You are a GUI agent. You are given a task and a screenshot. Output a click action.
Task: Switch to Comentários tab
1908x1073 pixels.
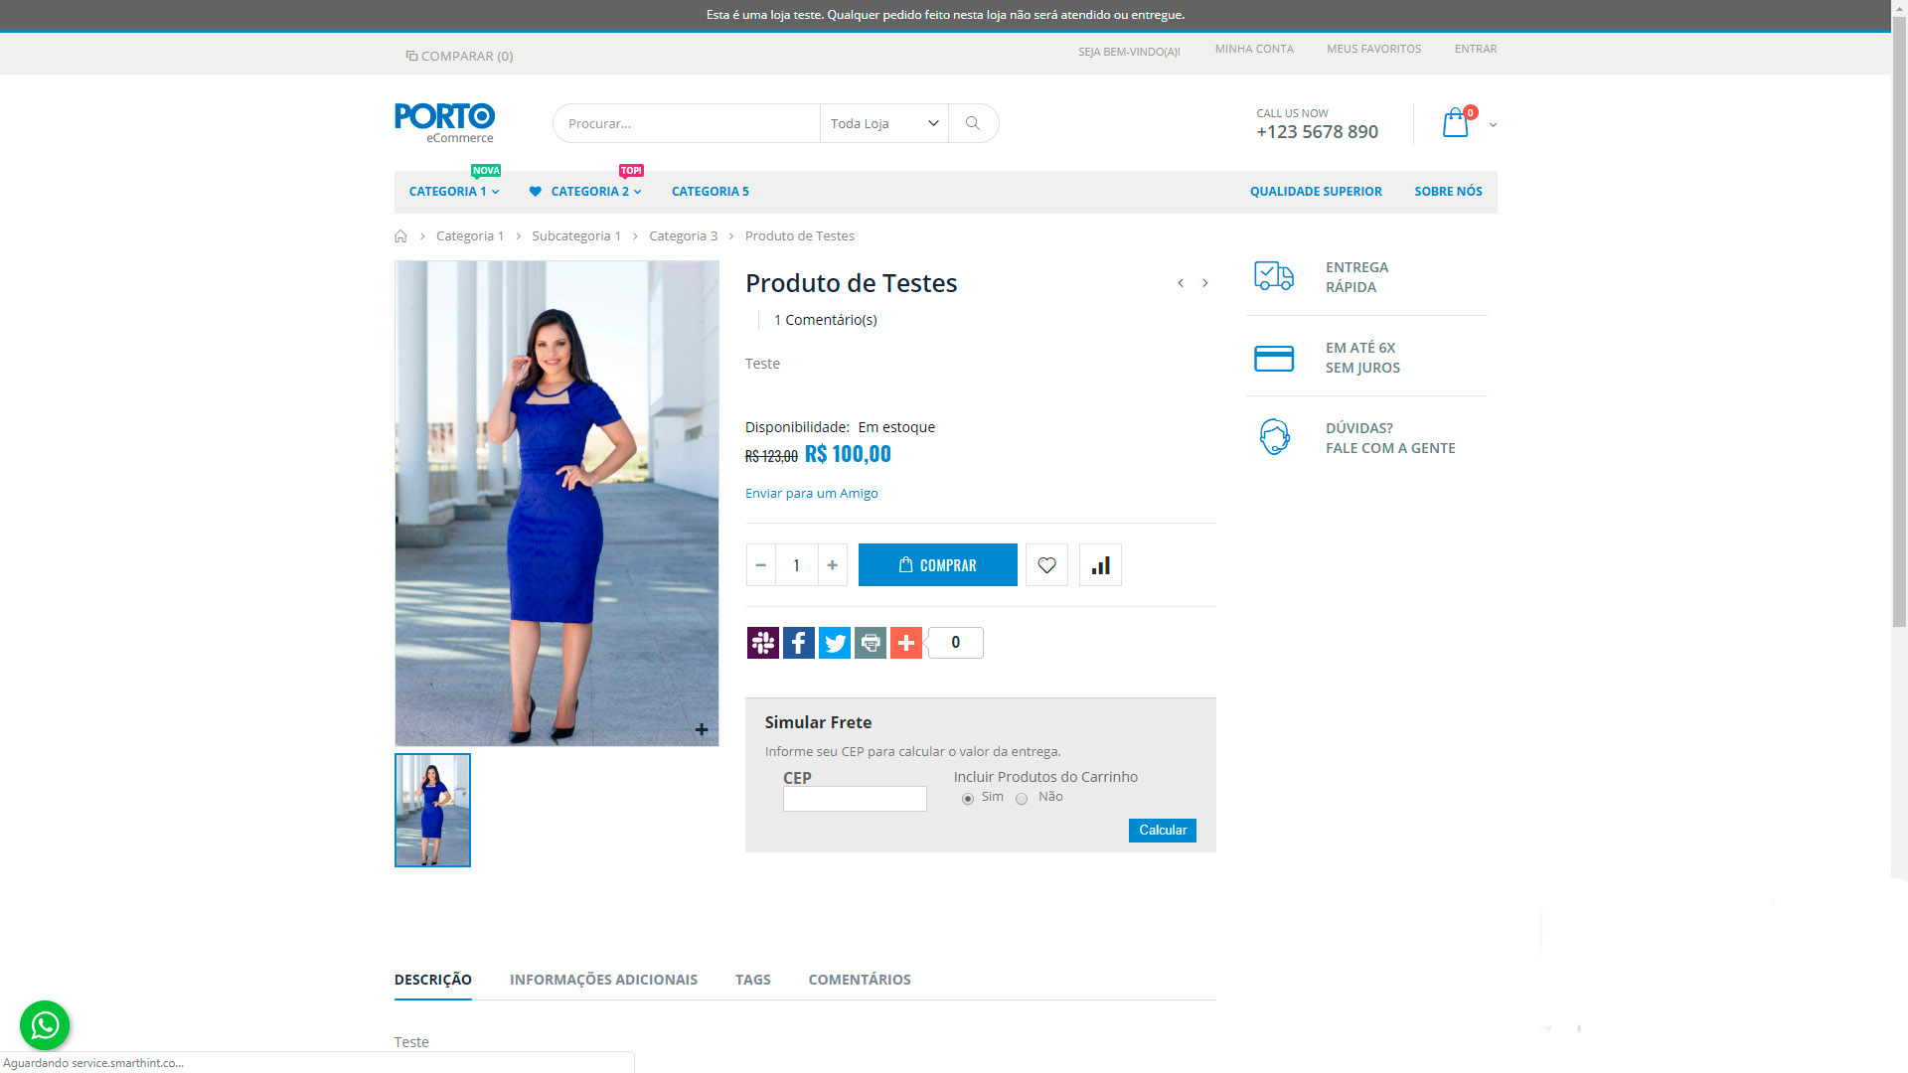tap(860, 980)
